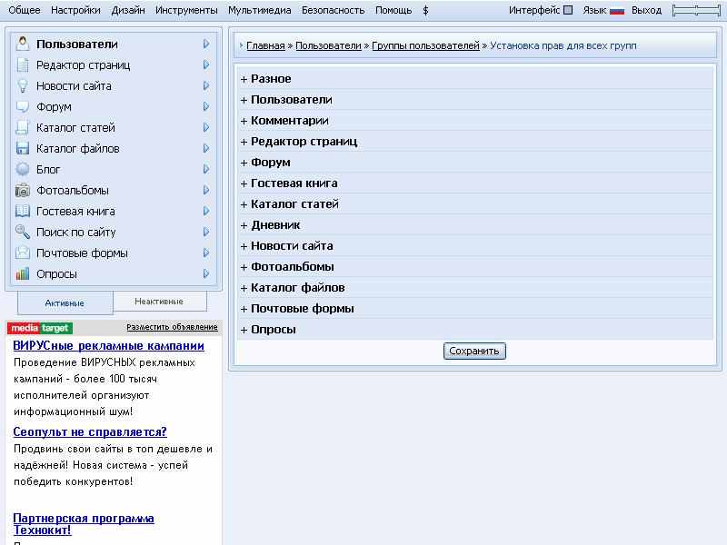Screen dimensions: 727x545
Task: Expand the Каталог статей sidebar submenu arrow
Action: (206, 127)
